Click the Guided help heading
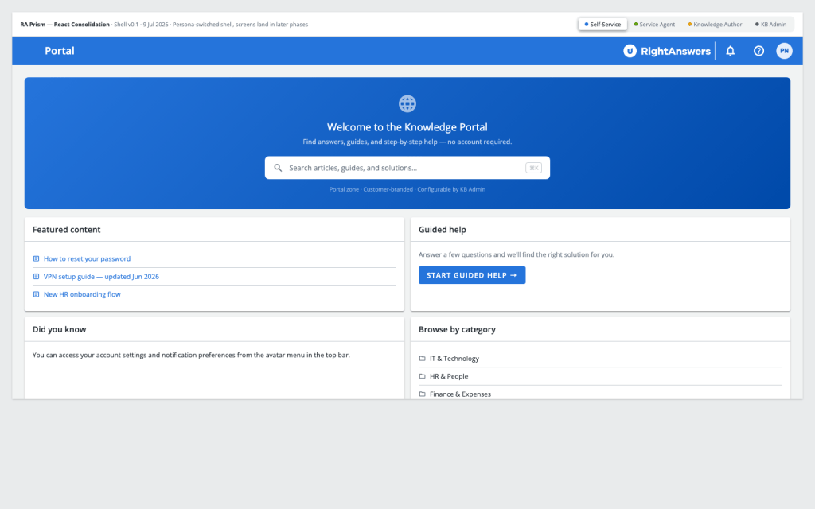The height and width of the screenshot is (509, 815). pos(443,230)
